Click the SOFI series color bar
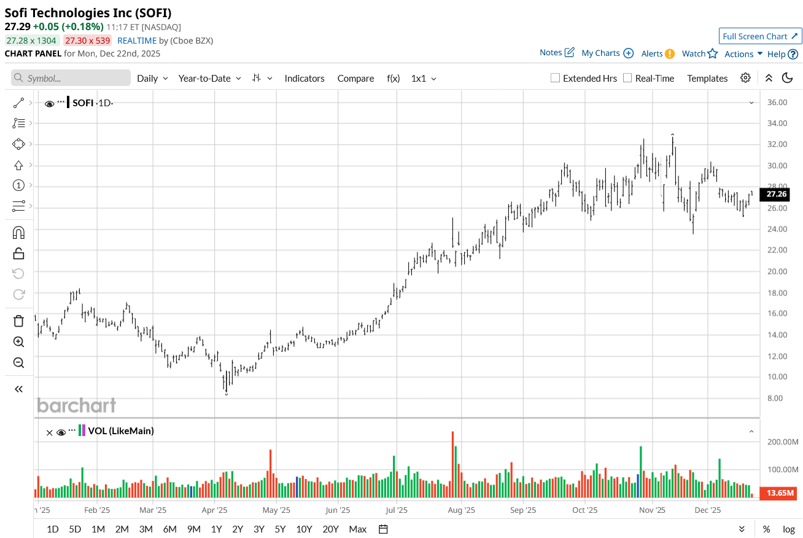 [x=69, y=103]
